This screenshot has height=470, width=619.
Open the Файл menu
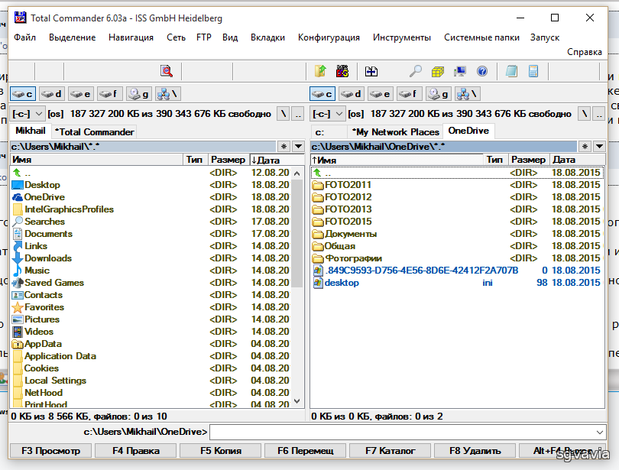click(x=25, y=37)
